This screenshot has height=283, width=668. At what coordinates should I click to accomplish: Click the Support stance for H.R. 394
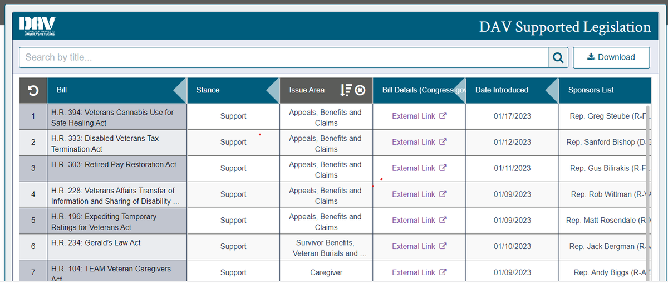tap(233, 117)
